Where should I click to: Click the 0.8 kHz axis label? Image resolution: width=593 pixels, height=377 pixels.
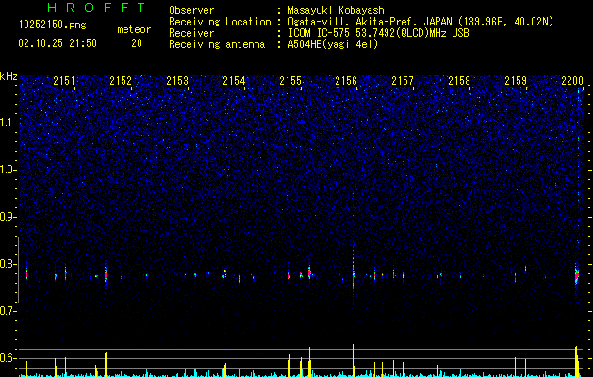[8, 264]
